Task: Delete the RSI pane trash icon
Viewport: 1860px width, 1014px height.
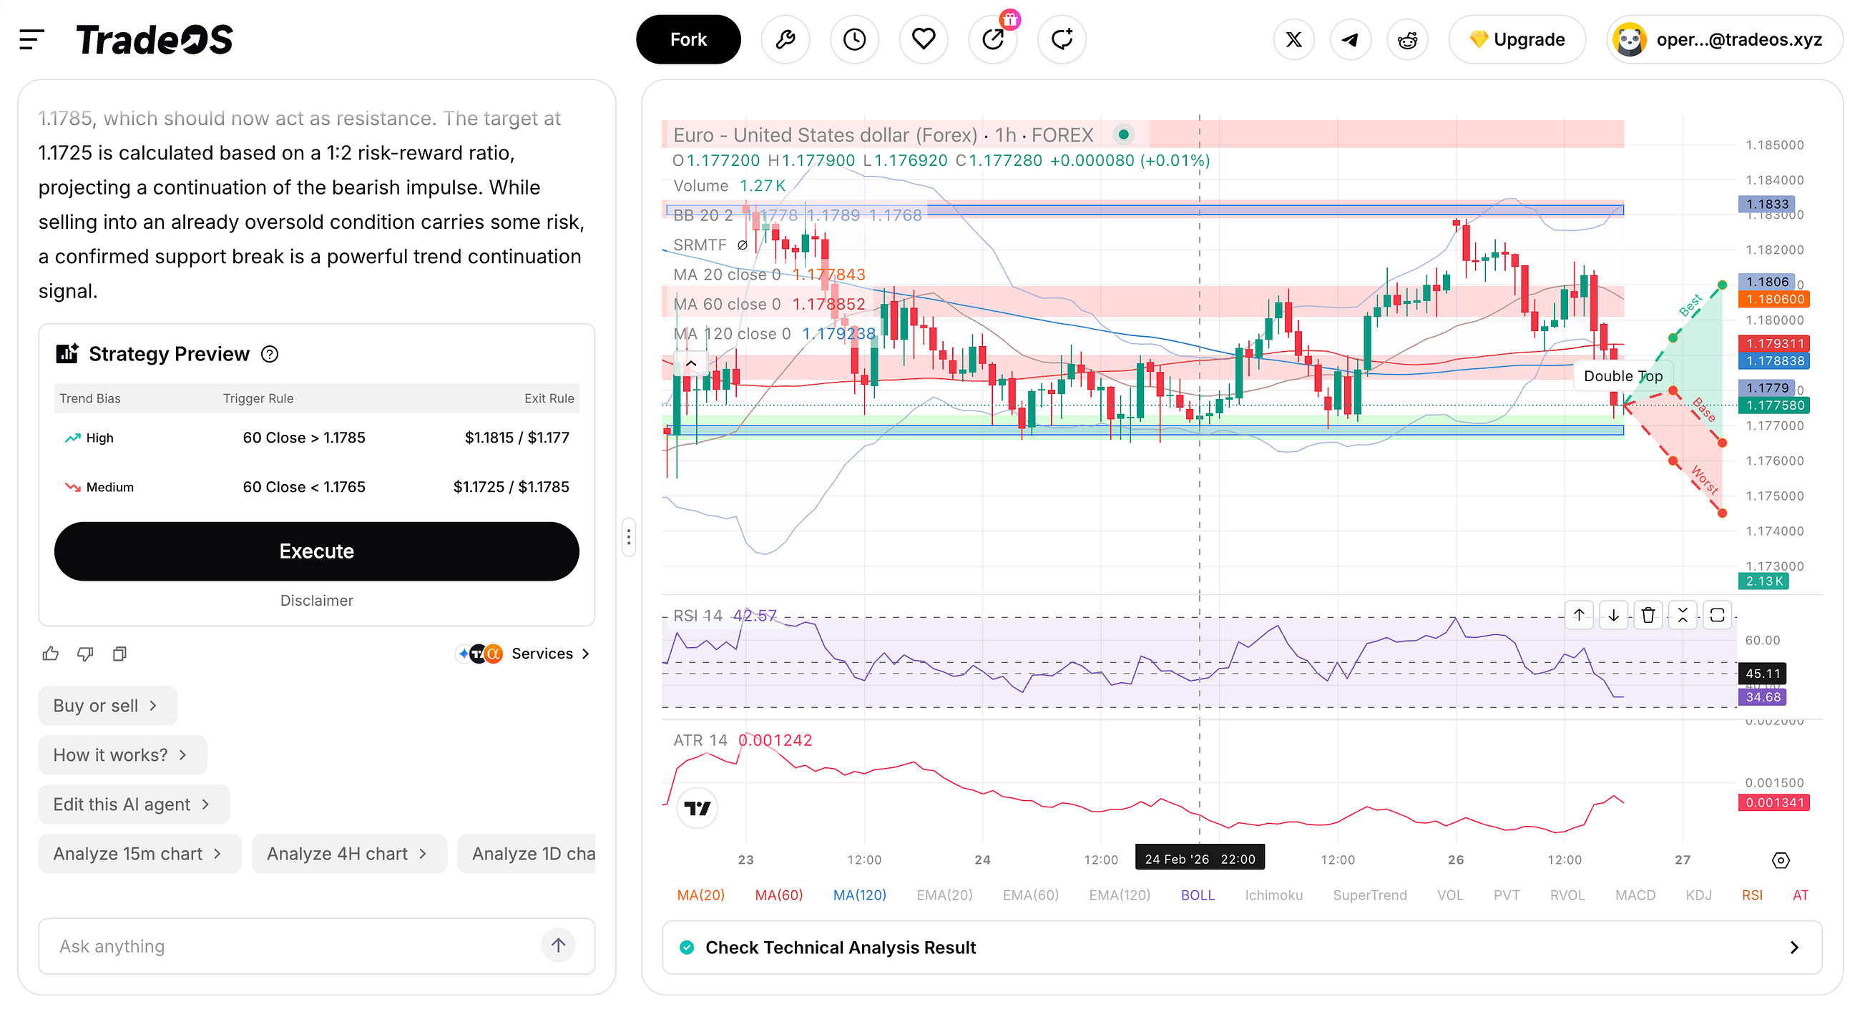Action: pyautogui.click(x=1648, y=615)
